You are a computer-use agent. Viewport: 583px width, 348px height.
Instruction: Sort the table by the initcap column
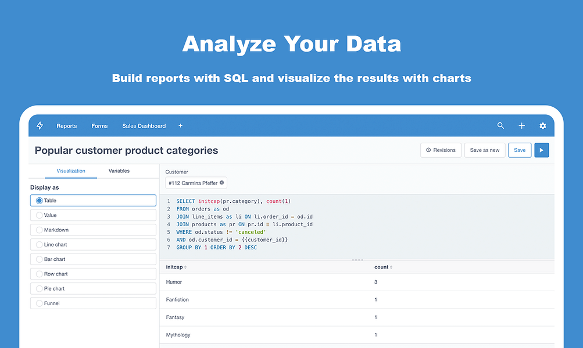pyautogui.click(x=176, y=267)
